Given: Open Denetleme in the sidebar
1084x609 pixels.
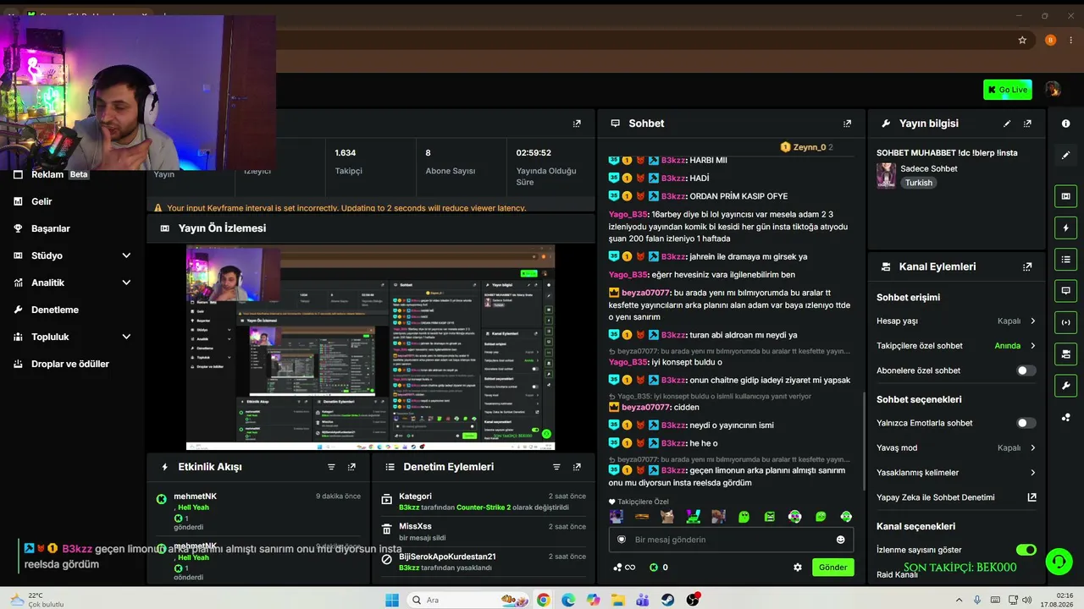Looking at the screenshot, I should click(55, 310).
